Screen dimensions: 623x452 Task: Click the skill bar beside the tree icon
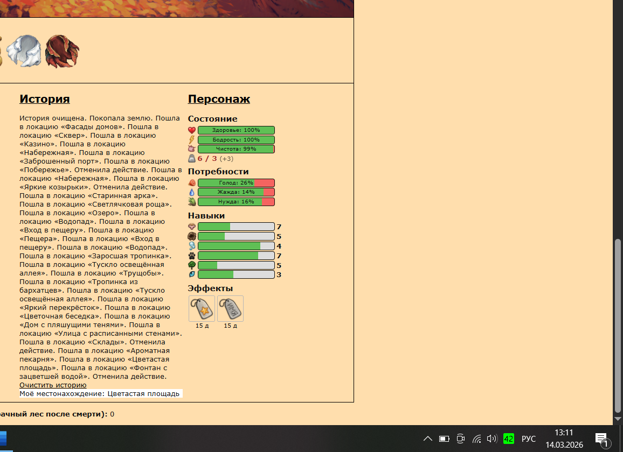pyautogui.click(x=236, y=265)
